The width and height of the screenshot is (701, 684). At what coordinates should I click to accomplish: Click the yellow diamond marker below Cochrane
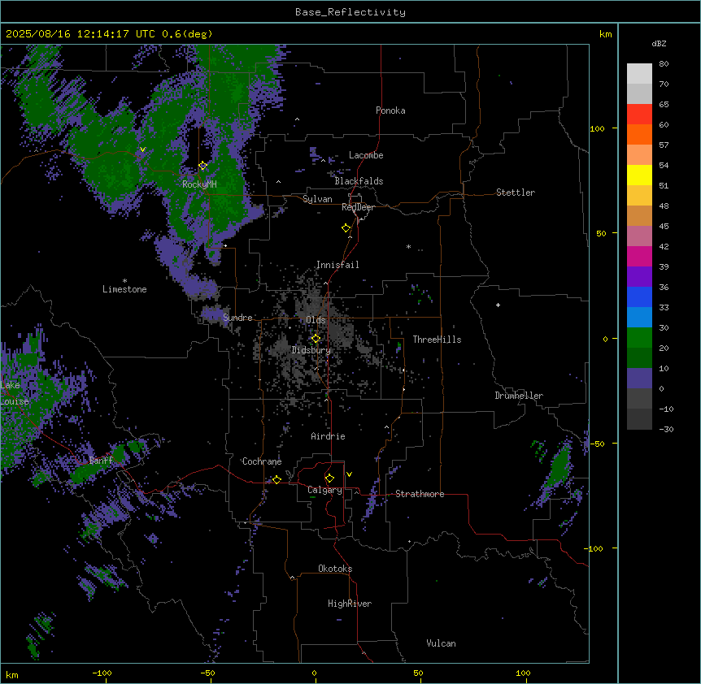(276, 479)
